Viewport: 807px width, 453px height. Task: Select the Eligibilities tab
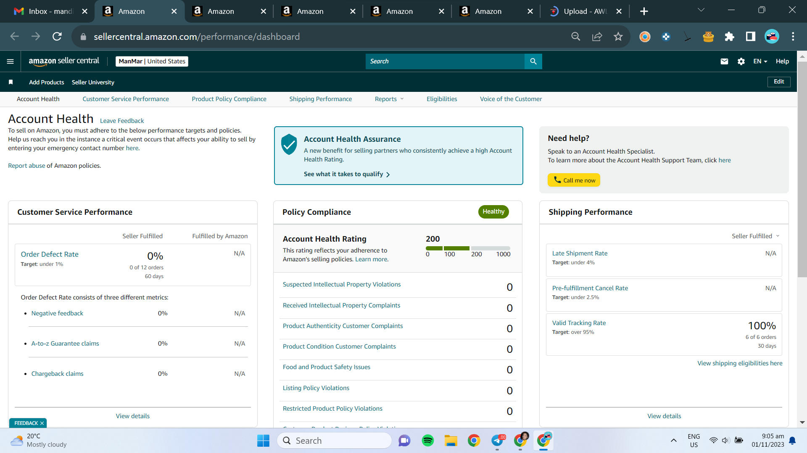click(x=442, y=99)
